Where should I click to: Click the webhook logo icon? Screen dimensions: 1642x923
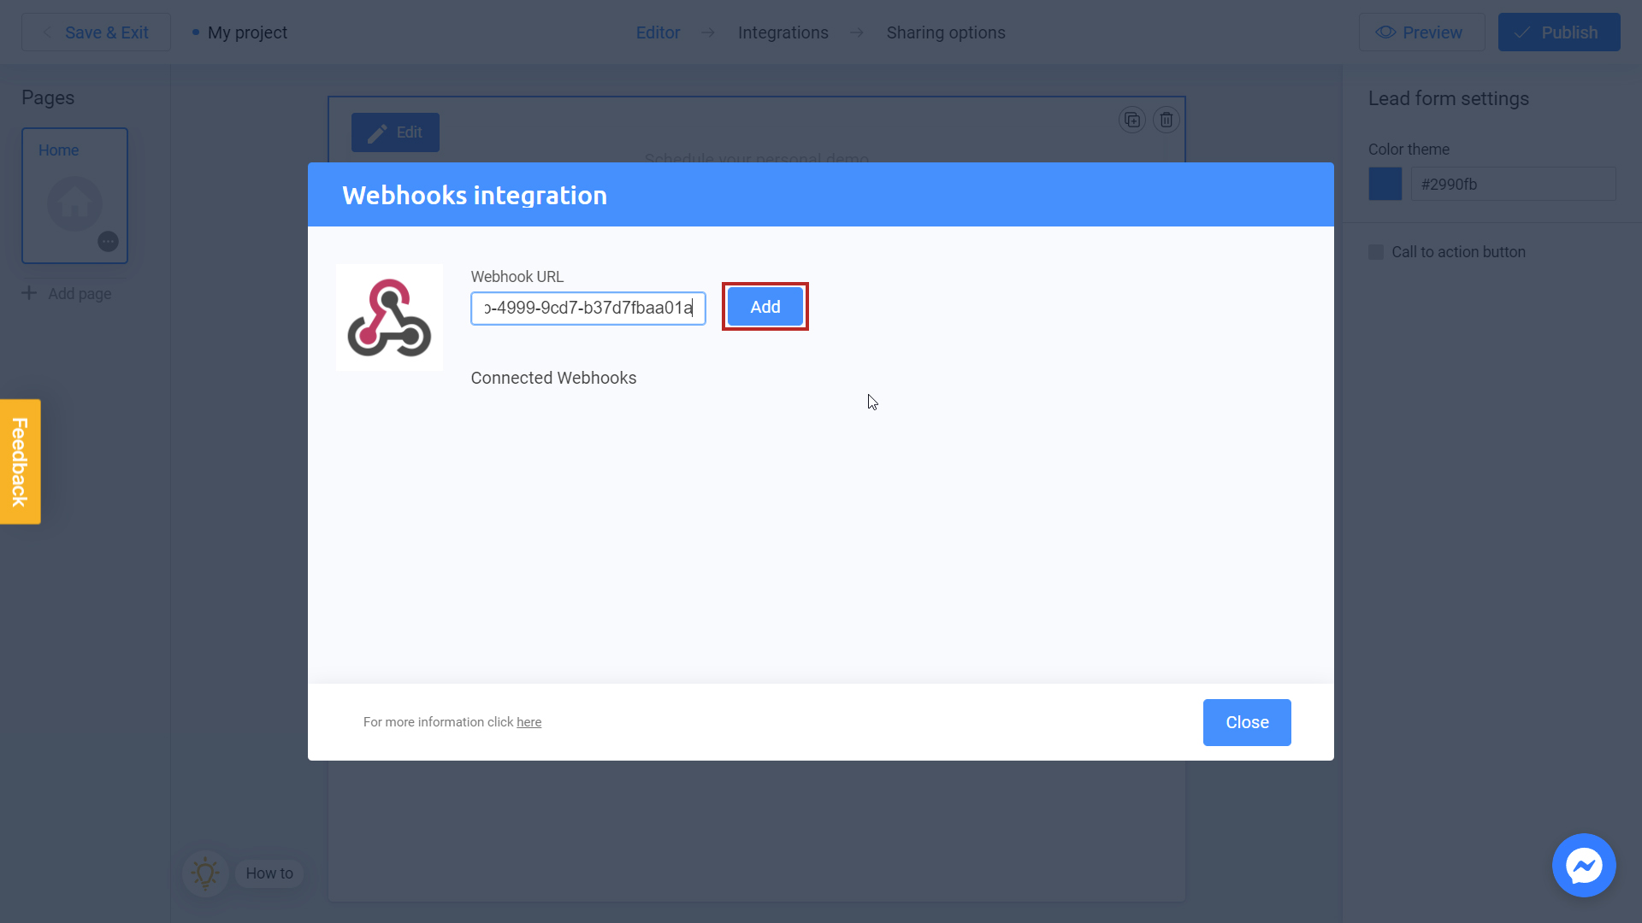[x=389, y=318]
